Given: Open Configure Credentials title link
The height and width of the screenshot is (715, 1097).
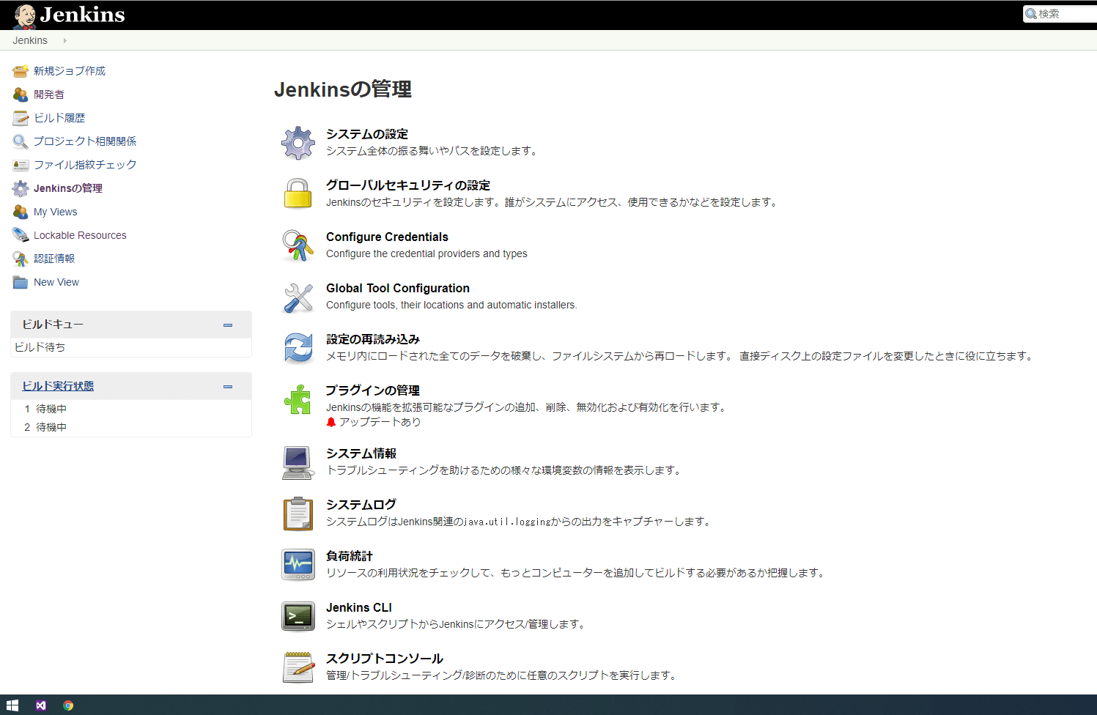Looking at the screenshot, I should [x=387, y=237].
